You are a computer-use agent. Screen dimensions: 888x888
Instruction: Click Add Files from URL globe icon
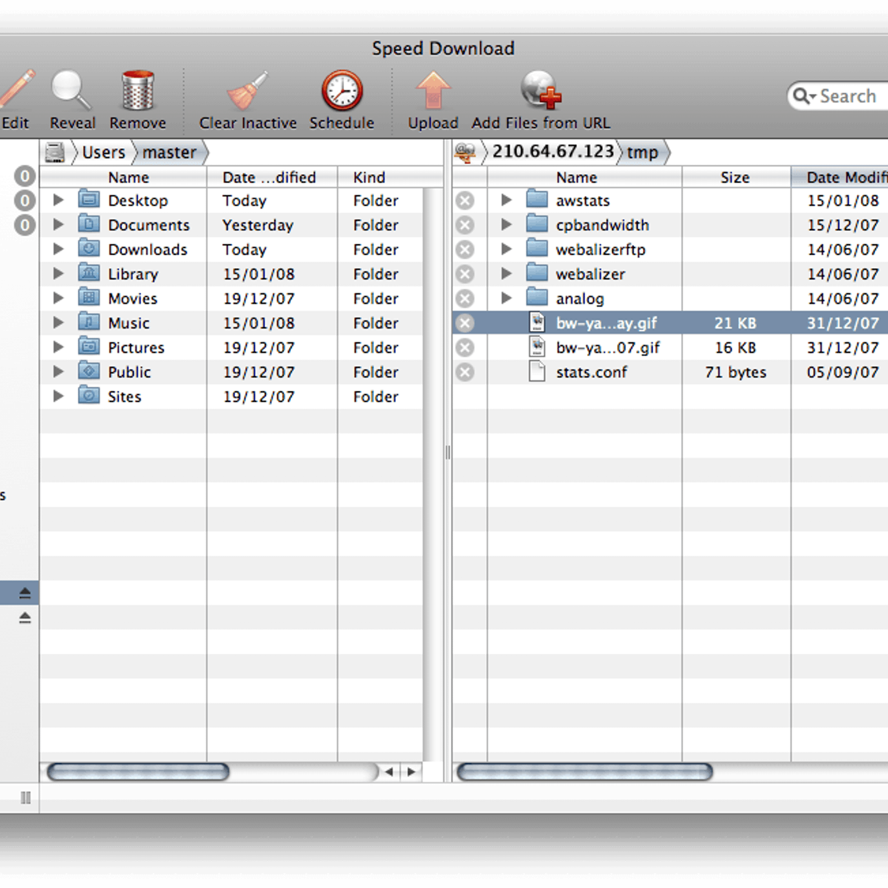coord(541,90)
